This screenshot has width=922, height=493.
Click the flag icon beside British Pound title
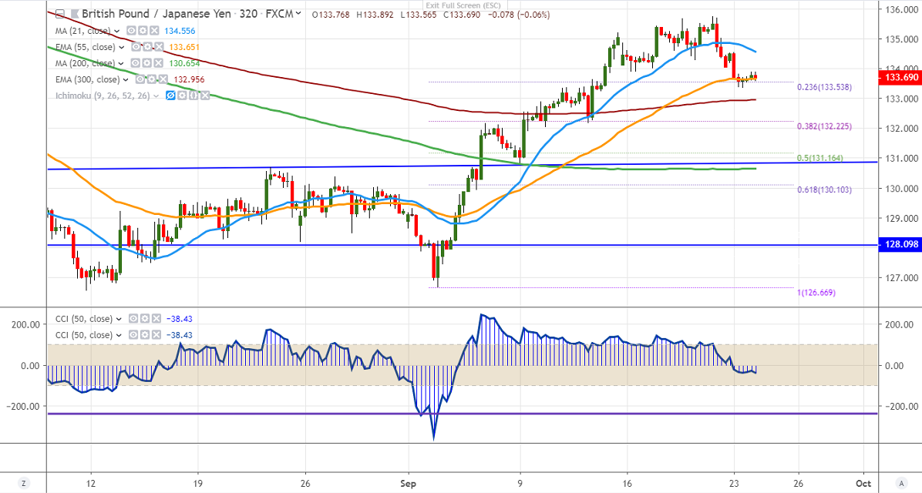point(74,14)
